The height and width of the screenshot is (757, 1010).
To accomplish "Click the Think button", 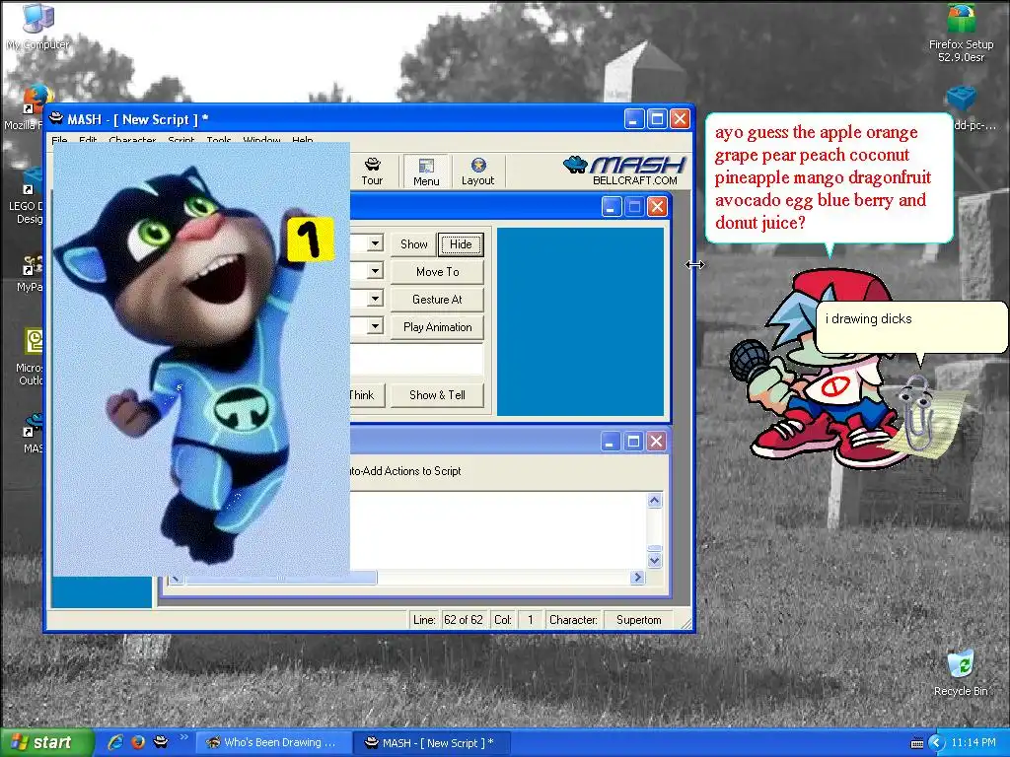I will pyautogui.click(x=367, y=395).
